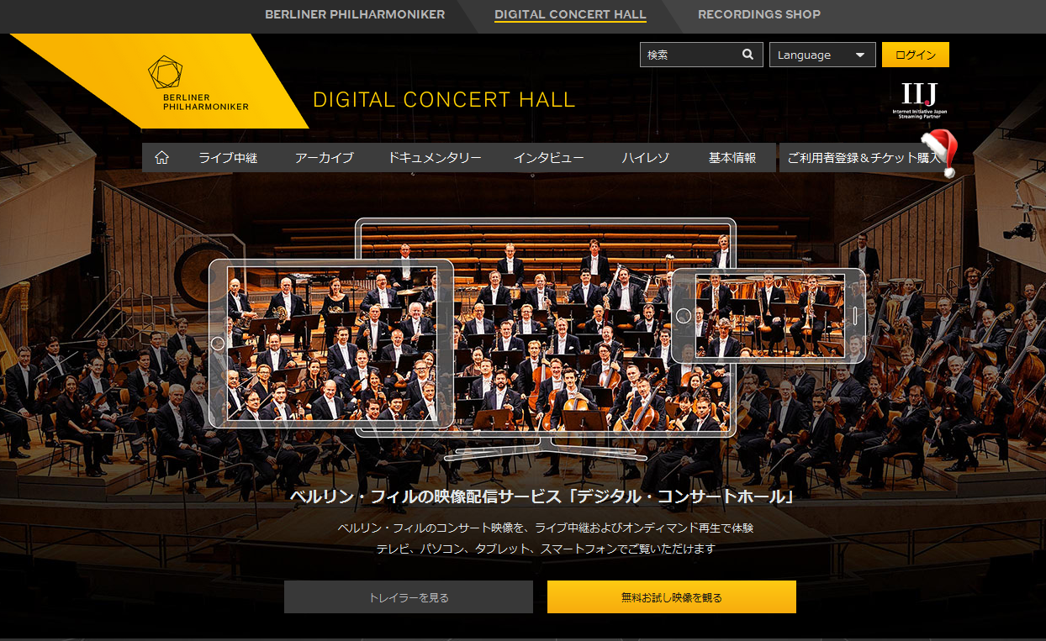
Task: Click the smartphone device outline graphic
Action: coord(768,316)
